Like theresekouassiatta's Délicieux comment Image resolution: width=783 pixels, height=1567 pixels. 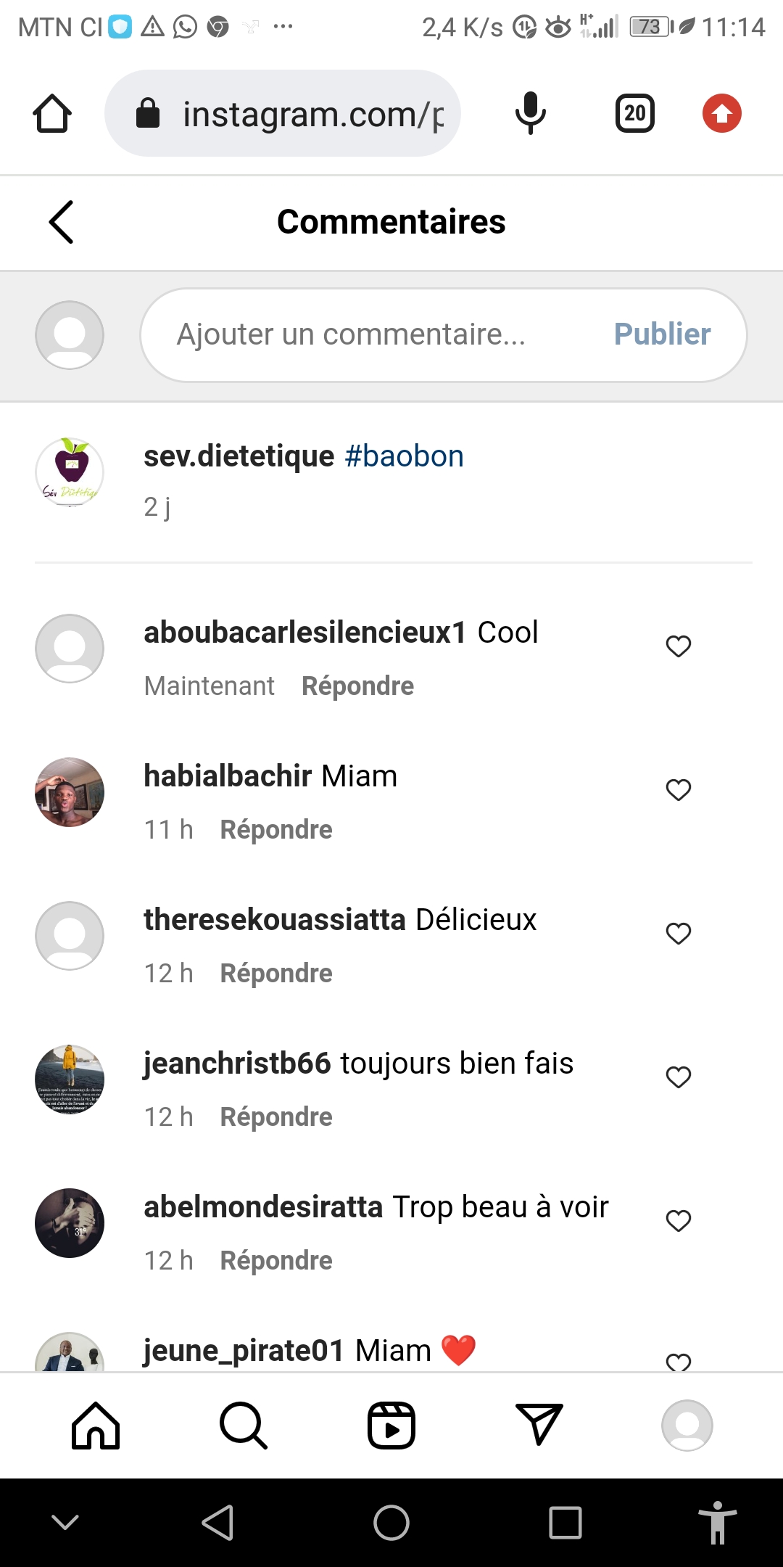pyautogui.click(x=679, y=933)
